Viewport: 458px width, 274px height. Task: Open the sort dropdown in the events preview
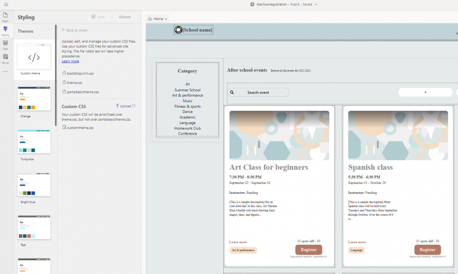pyautogui.click(x=425, y=92)
